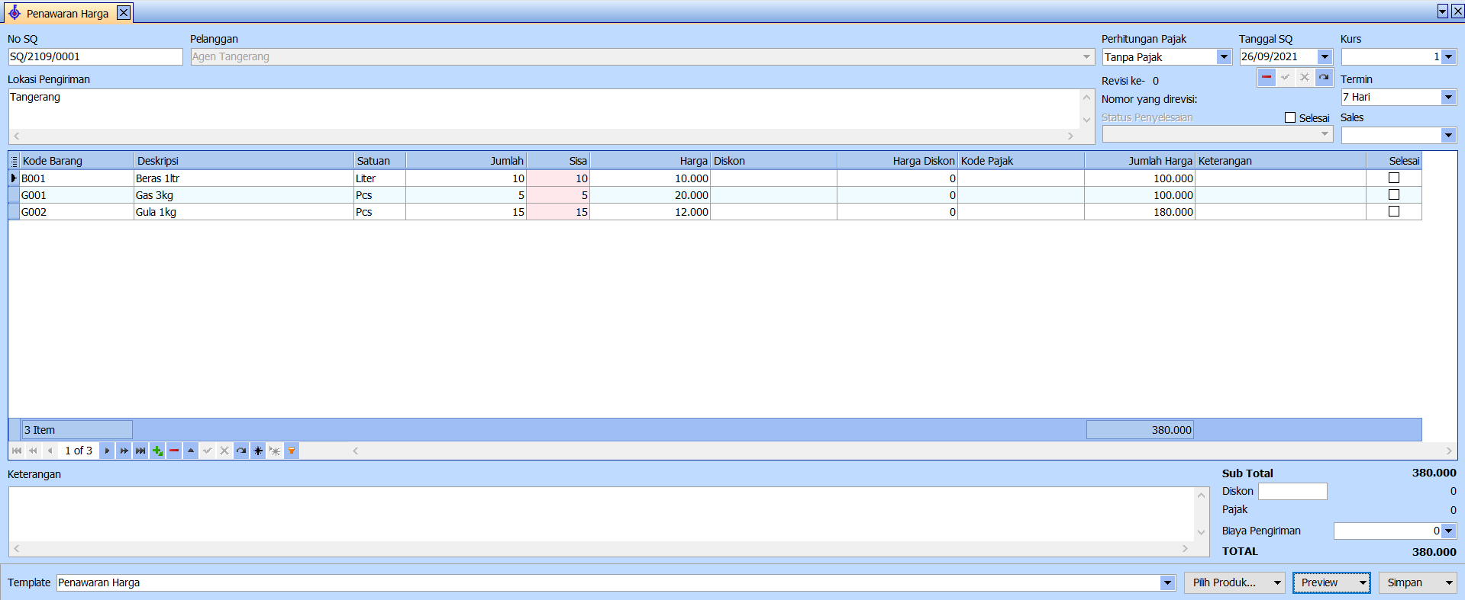Cancel X icon near Revisi ke-
This screenshot has width=1465, height=600.
[1305, 77]
